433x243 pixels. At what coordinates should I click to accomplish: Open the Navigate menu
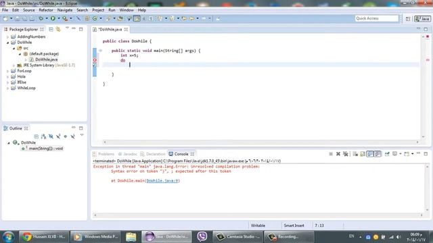pyautogui.click(x=65, y=10)
